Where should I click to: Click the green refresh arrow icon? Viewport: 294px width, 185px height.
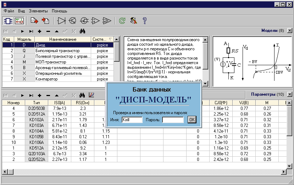click(122, 21)
